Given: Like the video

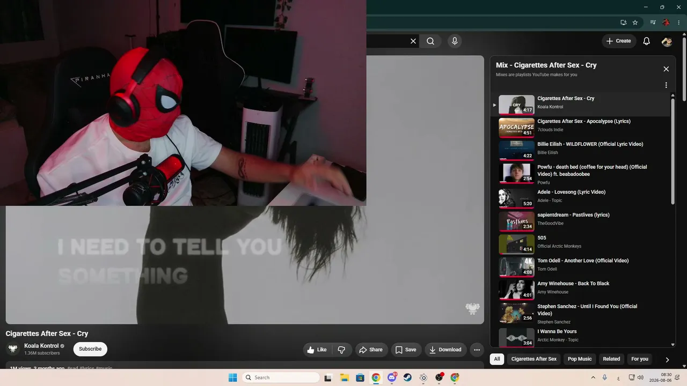Looking at the screenshot, I should tap(317, 350).
